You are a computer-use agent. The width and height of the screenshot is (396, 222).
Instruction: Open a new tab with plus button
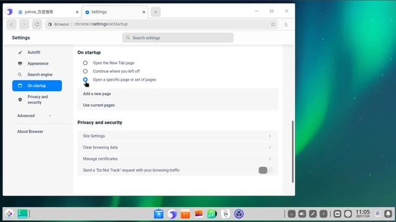tap(155, 12)
